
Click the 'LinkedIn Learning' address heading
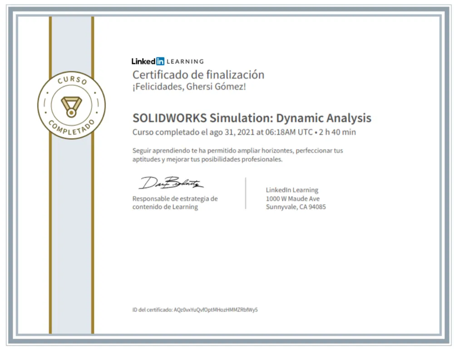292,190
